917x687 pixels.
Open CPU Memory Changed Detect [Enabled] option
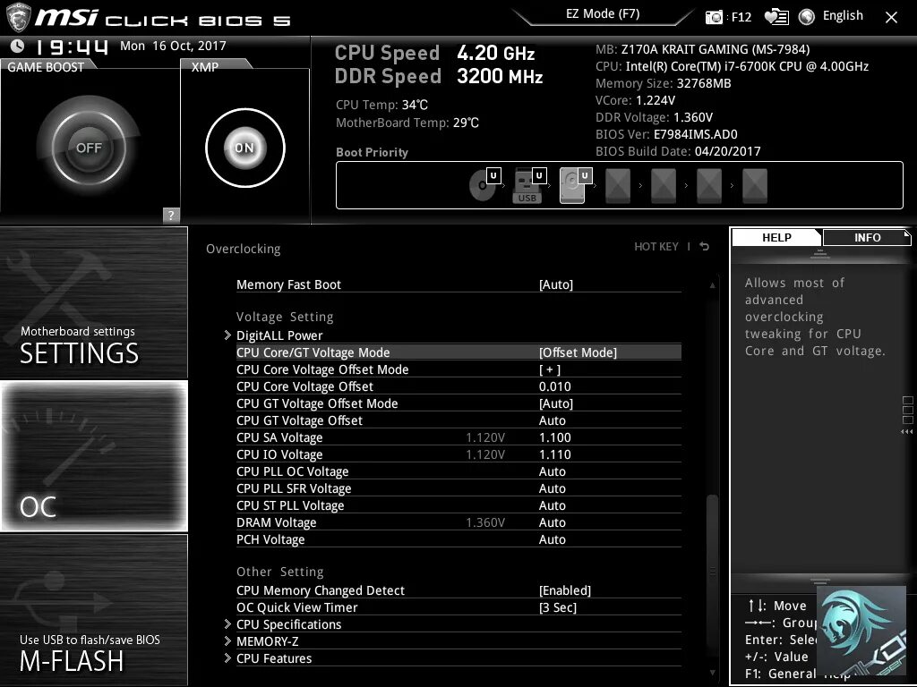(565, 590)
